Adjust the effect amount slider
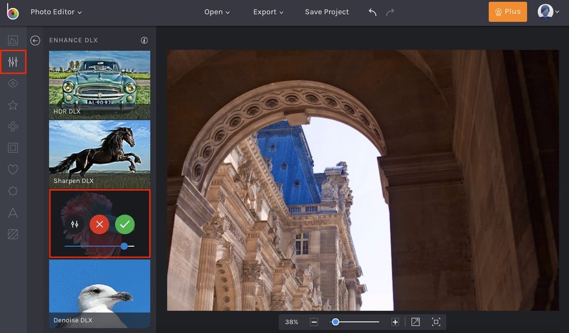This screenshot has width=569, height=333. (x=99, y=246)
